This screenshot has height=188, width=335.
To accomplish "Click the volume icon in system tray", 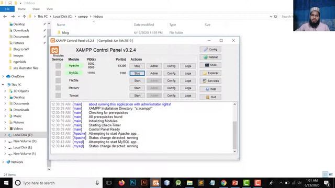I will click(x=299, y=183).
